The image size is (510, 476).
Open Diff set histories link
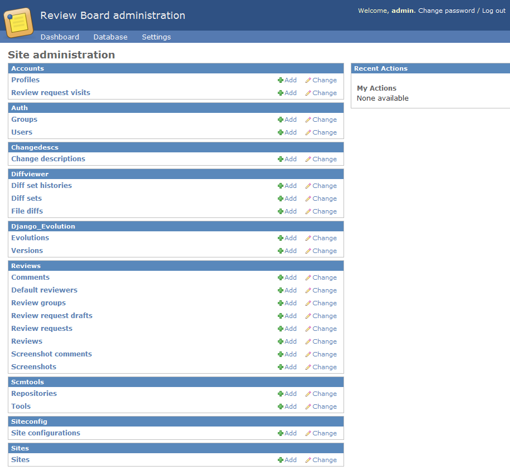(x=42, y=186)
